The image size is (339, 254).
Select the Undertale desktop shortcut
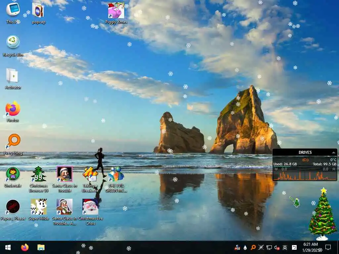(x=13, y=177)
